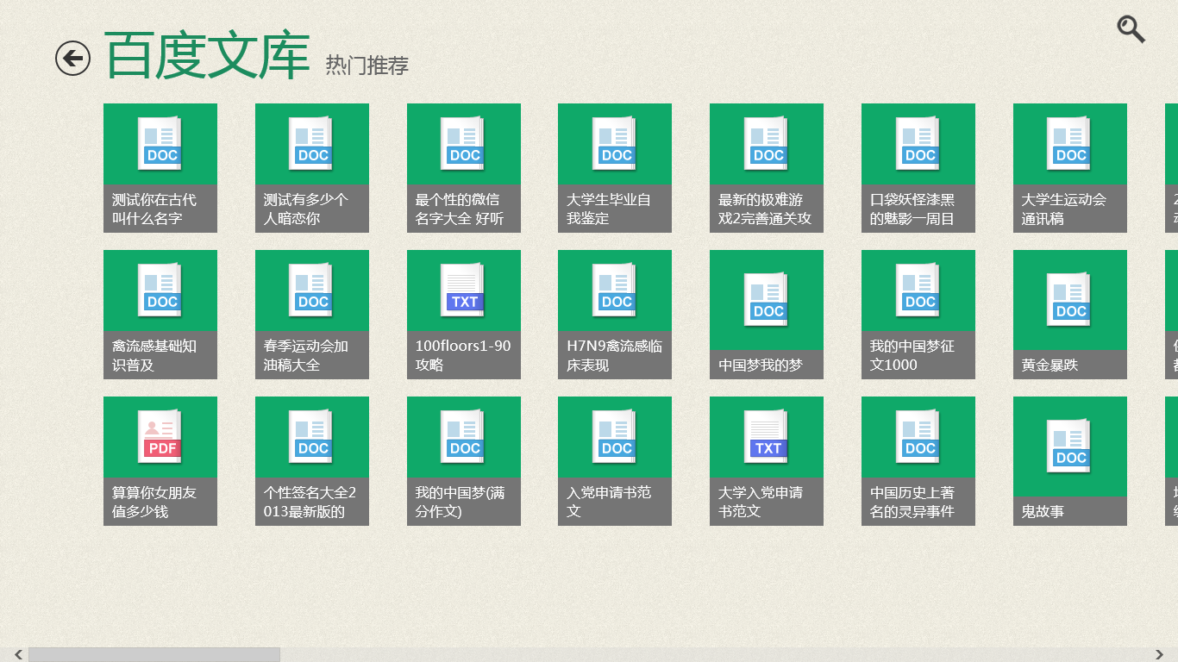Open DOC icon of 禽流感基础知识普及
1178x662 pixels.
tap(160, 290)
